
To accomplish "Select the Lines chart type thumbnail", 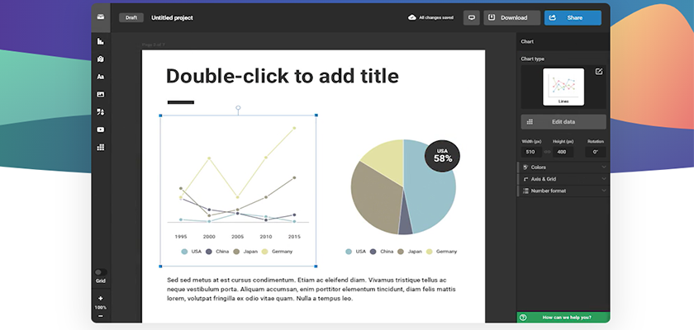I will click(563, 87).
